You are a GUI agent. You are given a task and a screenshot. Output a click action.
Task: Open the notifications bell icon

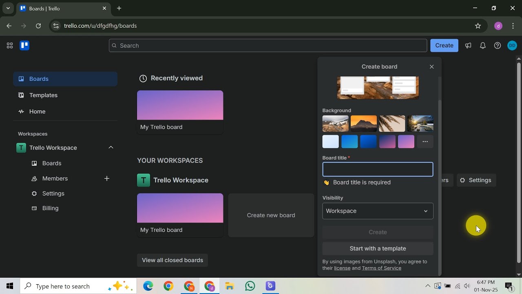pyautogui.click(x=483, y=46)
